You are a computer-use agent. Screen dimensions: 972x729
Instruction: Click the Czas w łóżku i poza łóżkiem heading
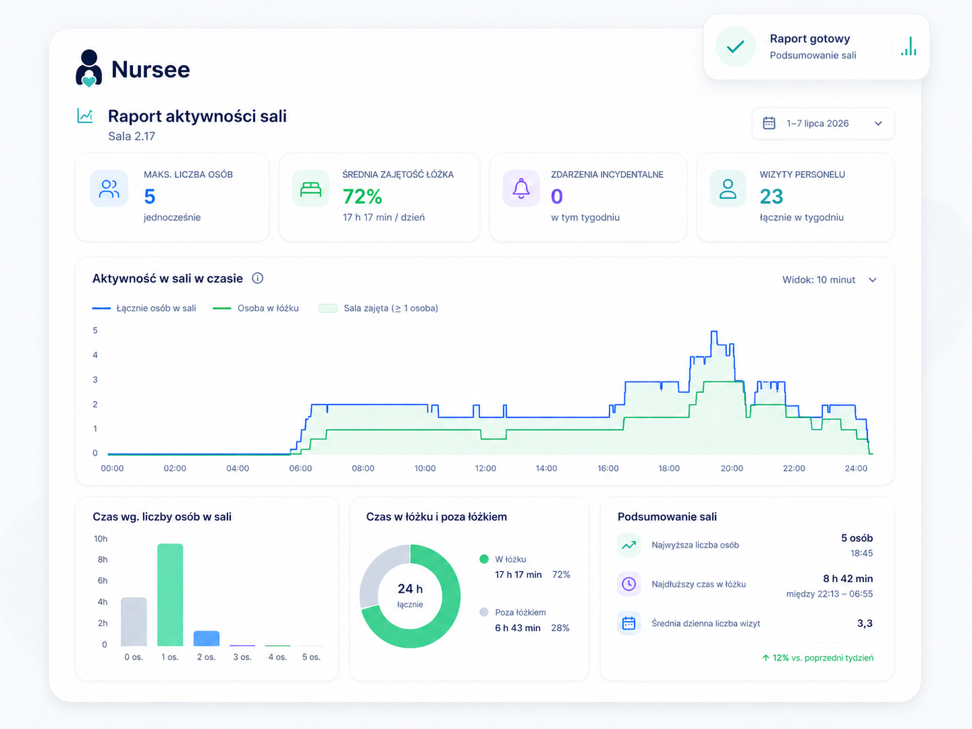[436, 517]
